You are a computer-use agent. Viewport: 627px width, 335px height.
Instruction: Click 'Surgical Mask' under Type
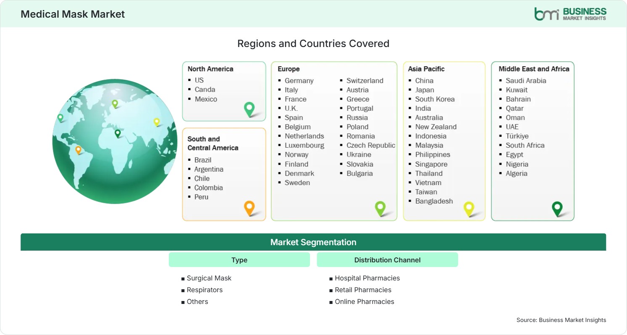(209, 278)
